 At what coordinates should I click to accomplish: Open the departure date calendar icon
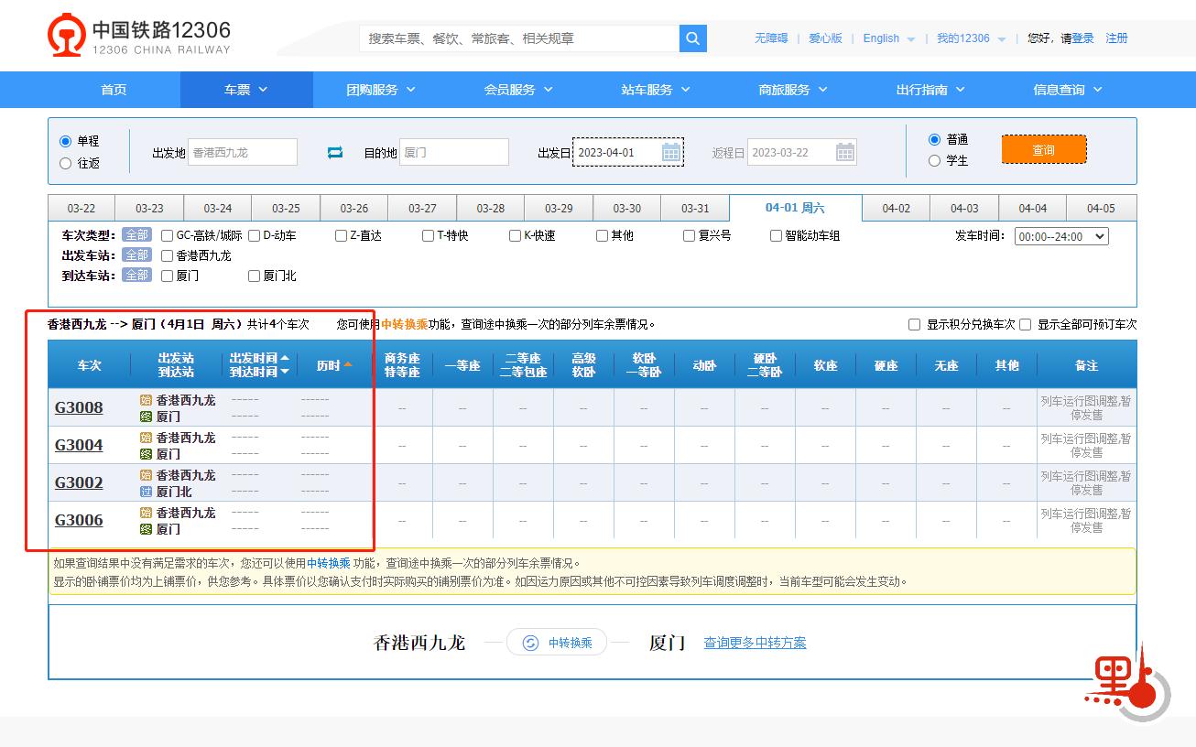coord(671,152)
